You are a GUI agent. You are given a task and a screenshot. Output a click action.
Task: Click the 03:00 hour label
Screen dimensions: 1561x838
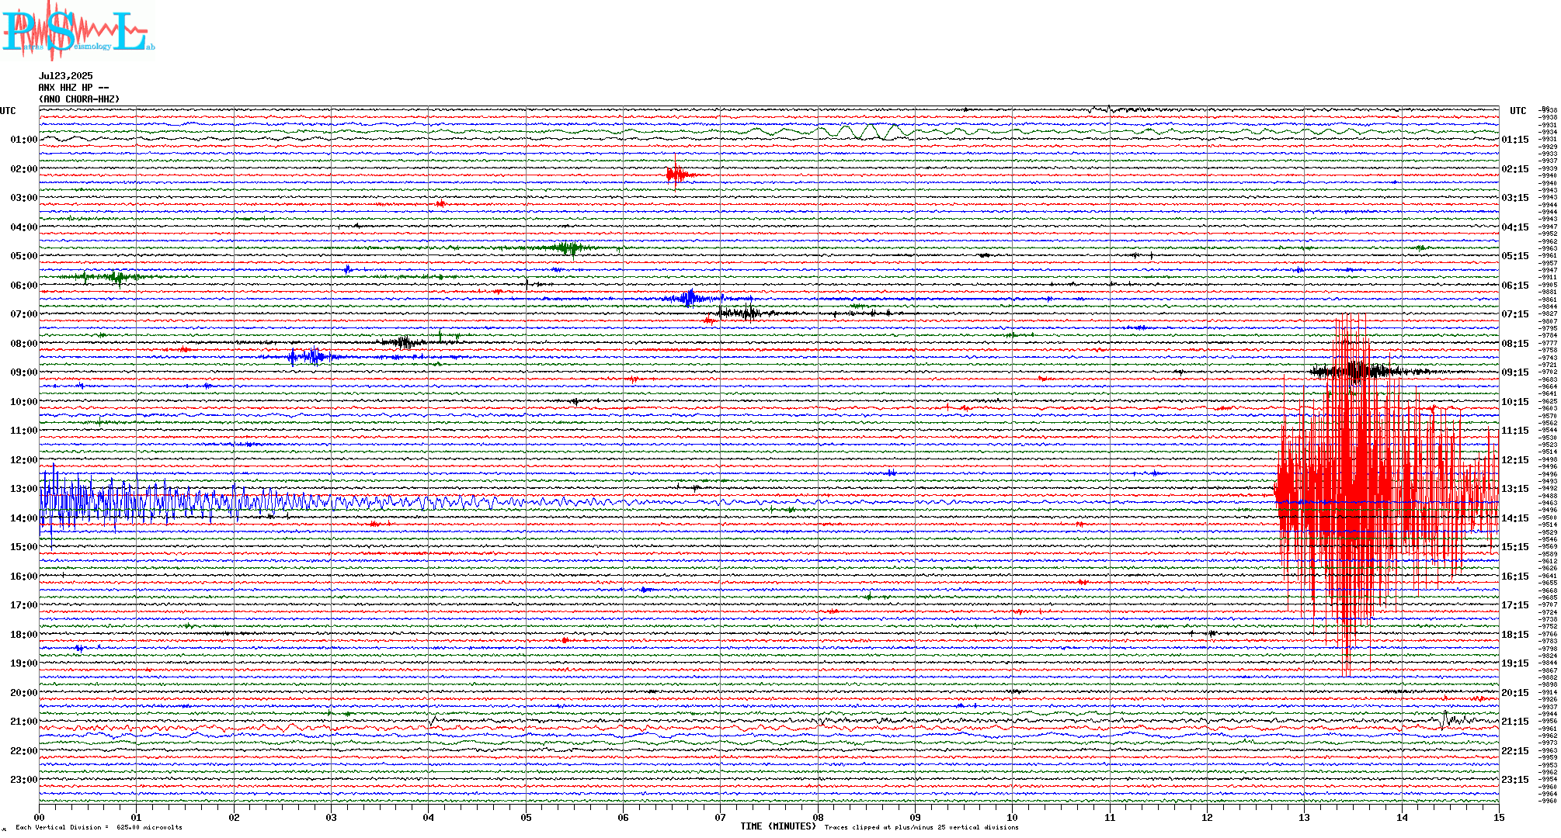tap(23, 198)
